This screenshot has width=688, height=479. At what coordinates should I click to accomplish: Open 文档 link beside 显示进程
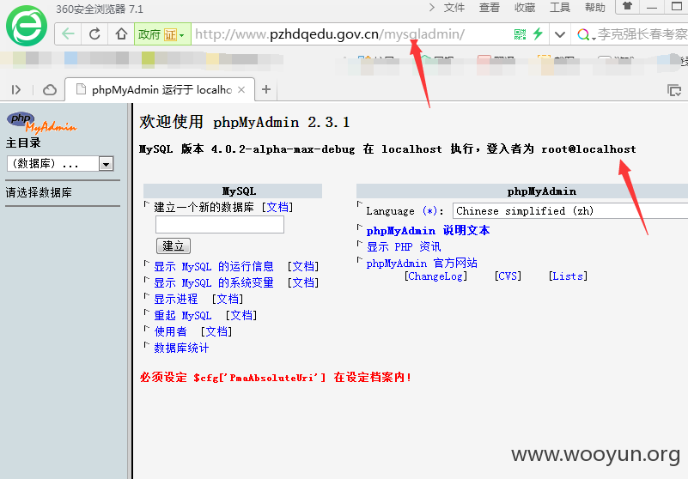(x=228, y=299)
